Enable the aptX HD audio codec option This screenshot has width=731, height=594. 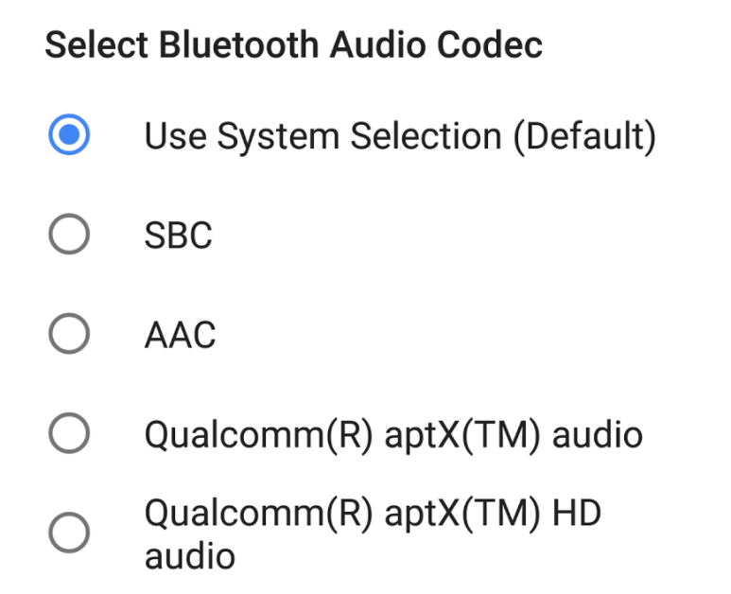[69, 533]
